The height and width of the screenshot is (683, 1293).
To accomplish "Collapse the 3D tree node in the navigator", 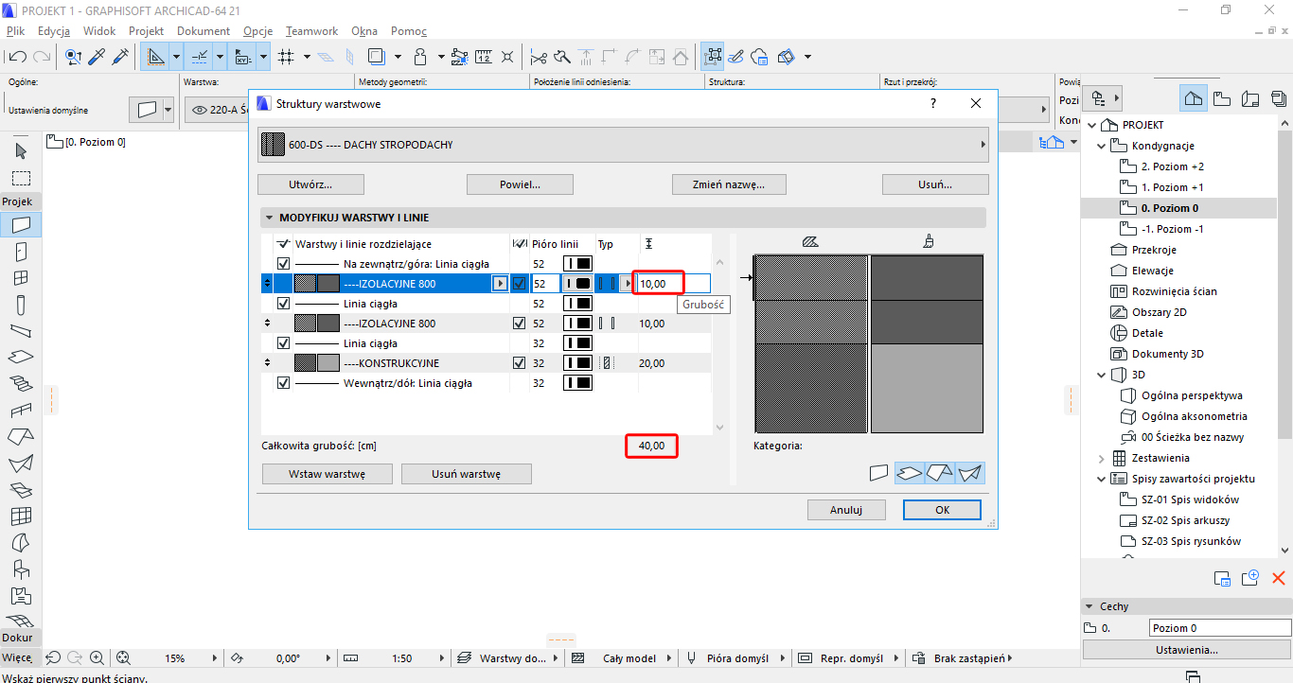I will coord(1102,375).
